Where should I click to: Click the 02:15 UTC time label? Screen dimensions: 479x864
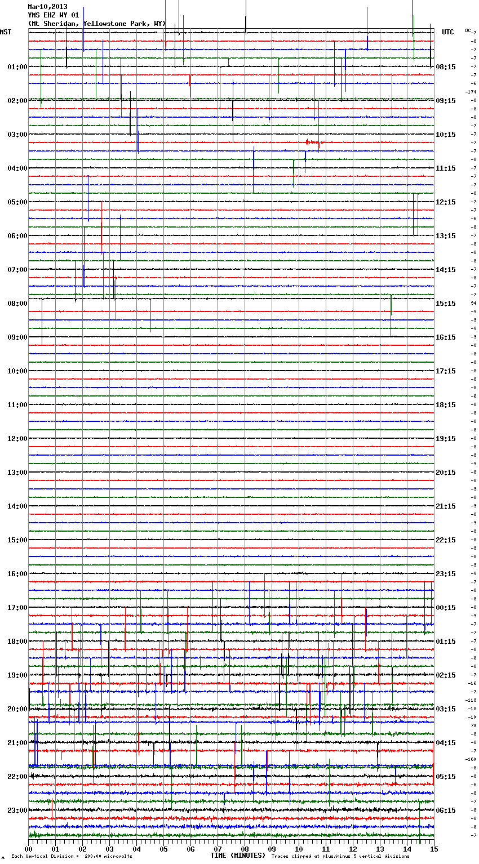click(x=446, y=675)
